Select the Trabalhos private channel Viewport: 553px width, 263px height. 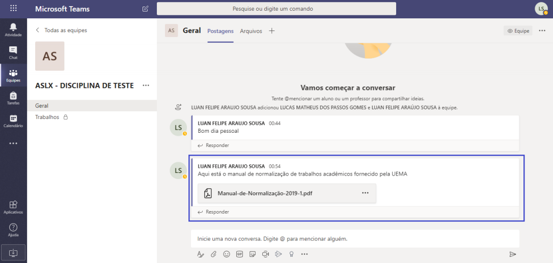click(x=92, y=117)
